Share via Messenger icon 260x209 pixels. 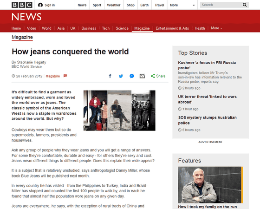pos(132,76)
